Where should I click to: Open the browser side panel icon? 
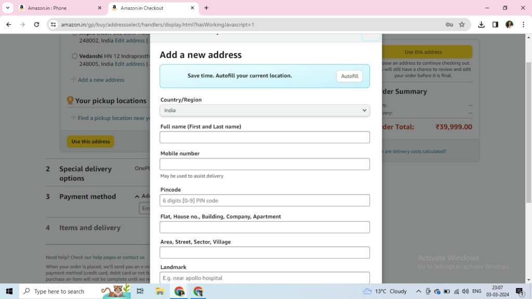coord(495,24)
